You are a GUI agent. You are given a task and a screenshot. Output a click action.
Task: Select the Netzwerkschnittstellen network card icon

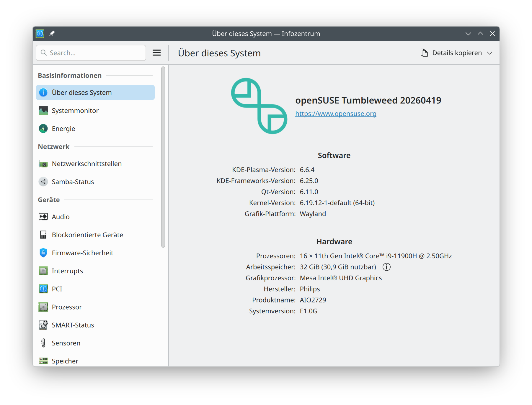(x=43, y=164)
